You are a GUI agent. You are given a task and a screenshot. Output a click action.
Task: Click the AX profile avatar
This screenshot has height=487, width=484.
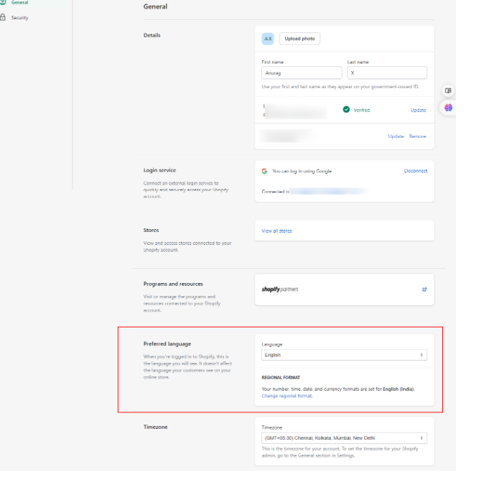point(268,39)
